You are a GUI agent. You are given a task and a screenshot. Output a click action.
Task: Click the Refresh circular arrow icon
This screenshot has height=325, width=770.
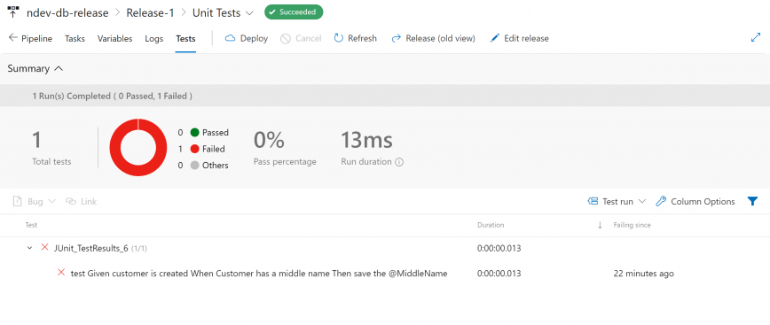(338, 38)
